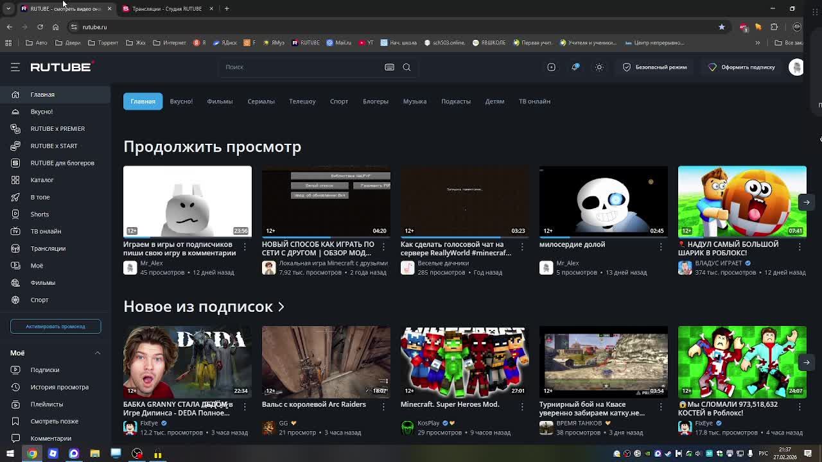Open the on-screen keyboard icon in search

(389, 67)
